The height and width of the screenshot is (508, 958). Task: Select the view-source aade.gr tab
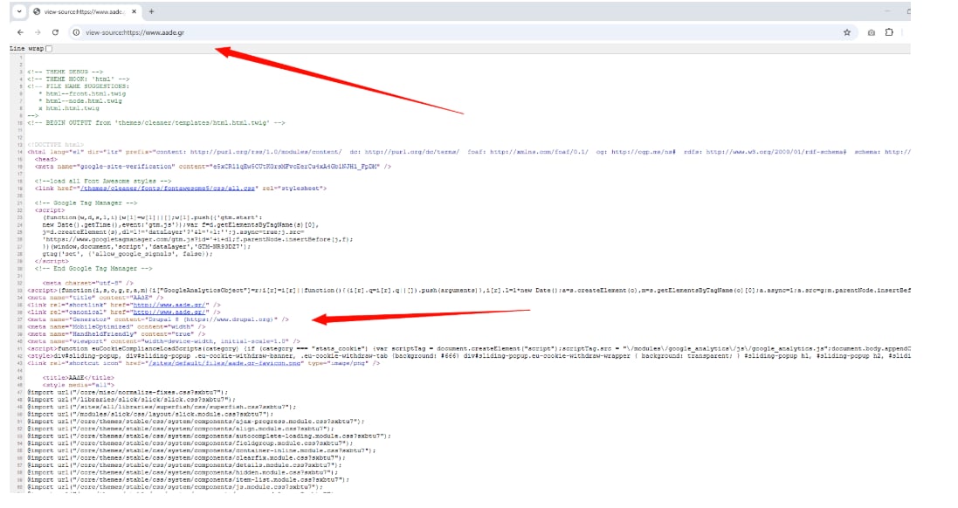[x=79, y=11]
